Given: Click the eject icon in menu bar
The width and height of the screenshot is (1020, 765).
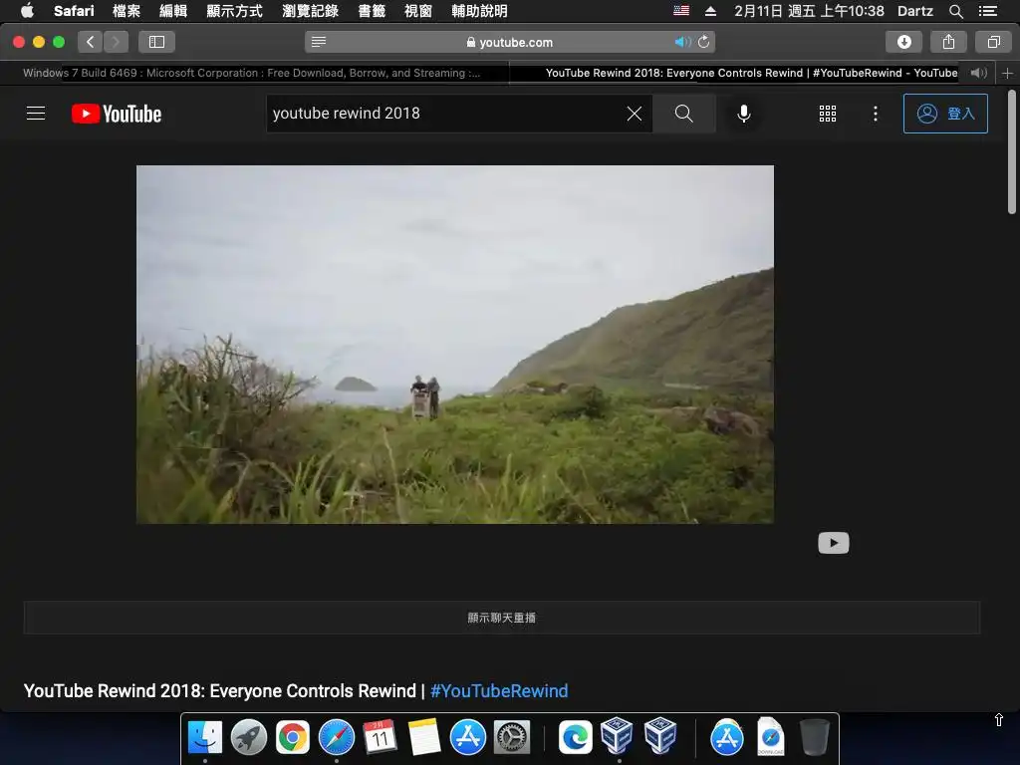Looking at the screenshot, I should 710,10.
